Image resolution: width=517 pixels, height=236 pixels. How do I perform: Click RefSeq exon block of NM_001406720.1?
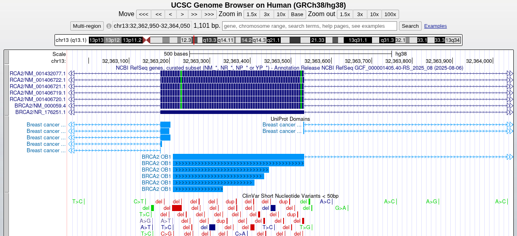tap(232, 99)
